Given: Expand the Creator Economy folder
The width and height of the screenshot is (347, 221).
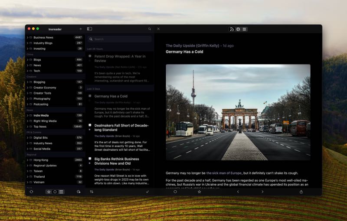Looking at the screenshot, I should 27,88.
